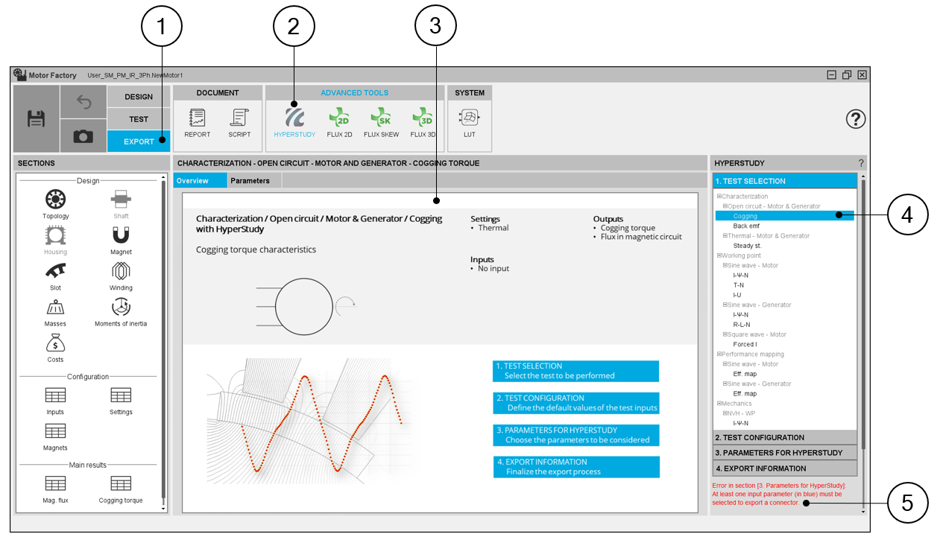Open the Flux Skew export tool

[381, 118]
